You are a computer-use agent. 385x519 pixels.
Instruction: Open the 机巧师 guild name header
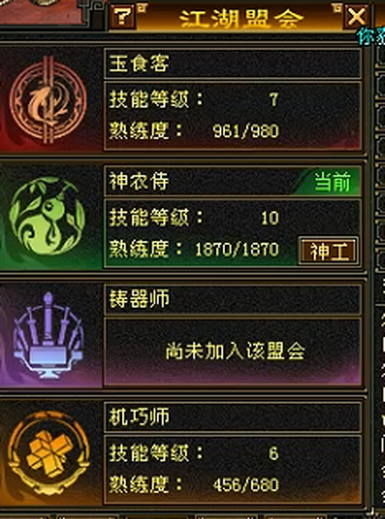(x=233, y=417)
